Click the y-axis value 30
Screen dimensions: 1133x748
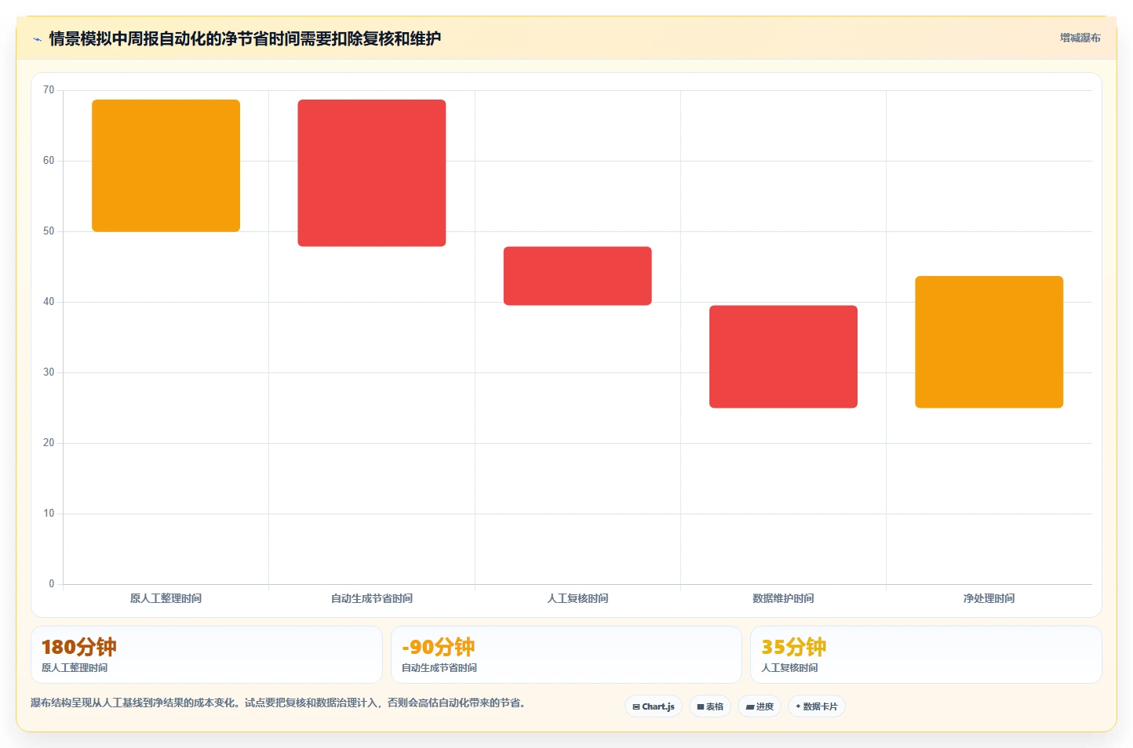[x=49, y=372]
